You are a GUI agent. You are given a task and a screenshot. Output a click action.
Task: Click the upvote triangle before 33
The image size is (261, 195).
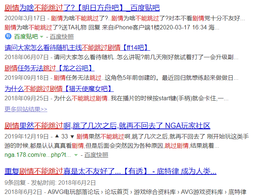point(57,136)
